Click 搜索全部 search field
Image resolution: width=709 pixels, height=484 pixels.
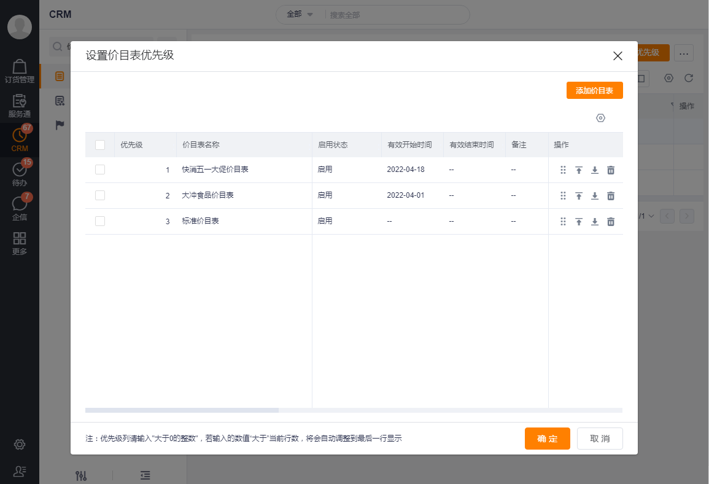(x=396, y=15)
